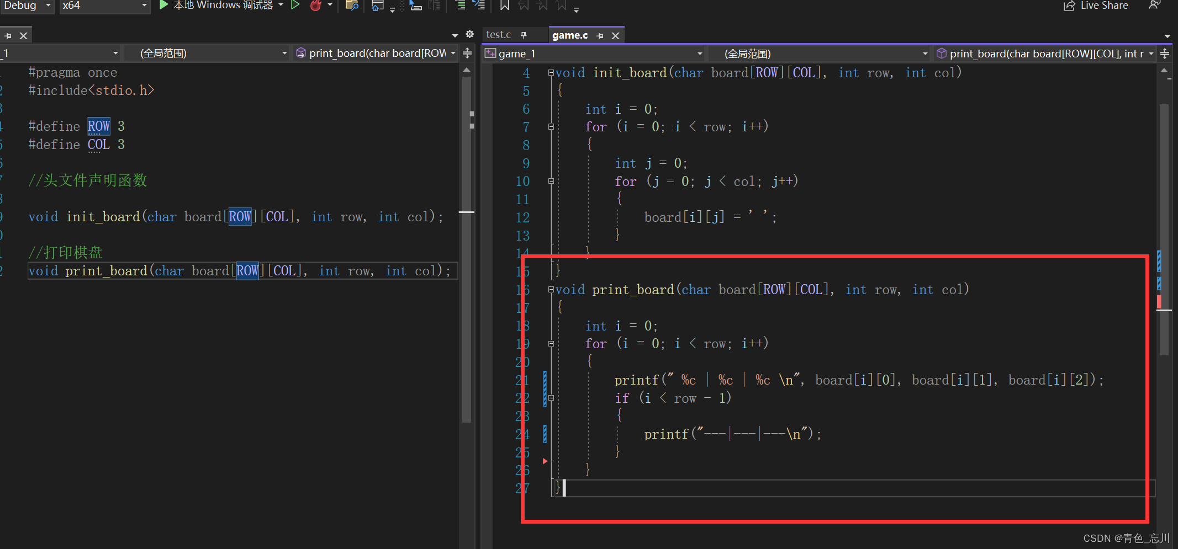Click the Live Share share-arrow icon
Image resolution: width=1178 pixels, height=549 pixels.
coord(1069,6)
